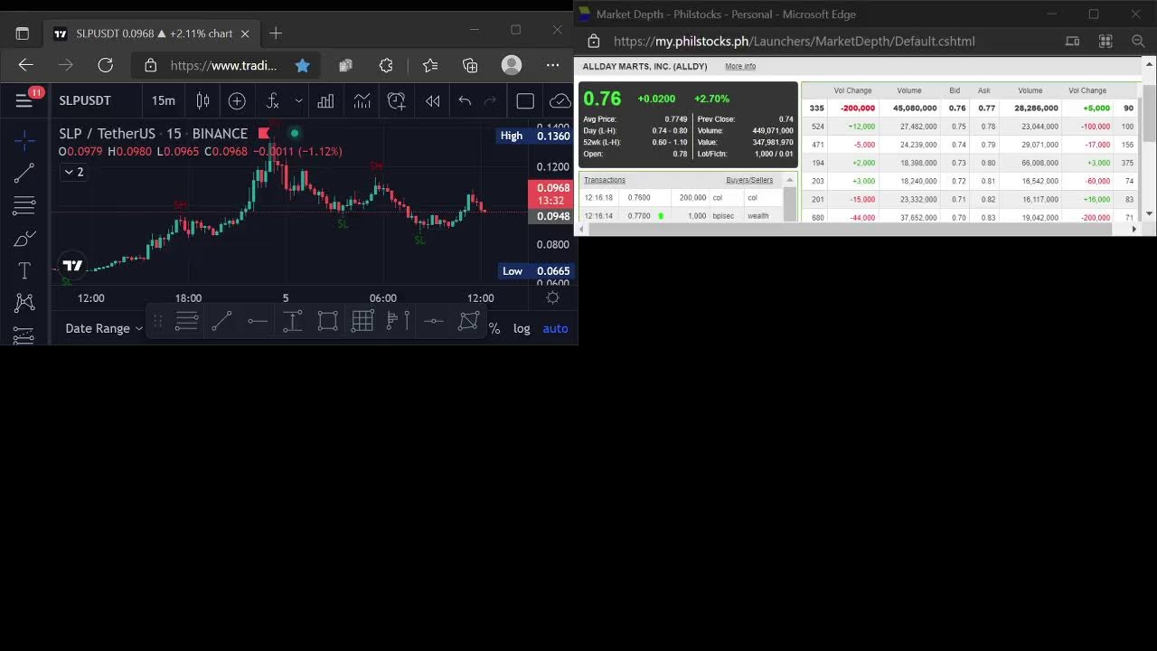Expand the indicators favorites dropdown arrow

pyautogui.click(x=298, y=100)
